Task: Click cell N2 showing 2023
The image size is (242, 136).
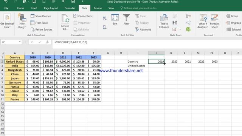Action: coord(211,62)
